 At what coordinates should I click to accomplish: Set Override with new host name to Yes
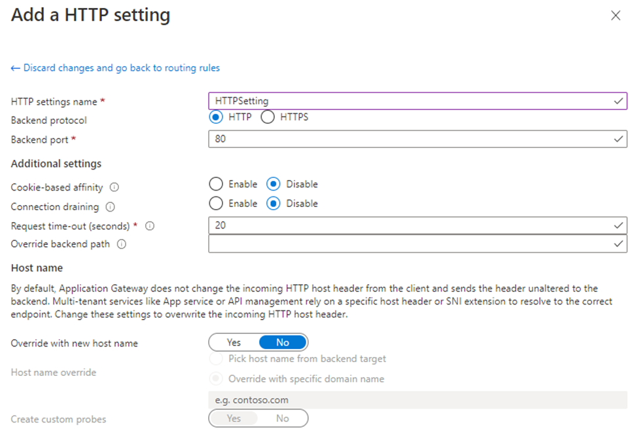pos(234,343)
